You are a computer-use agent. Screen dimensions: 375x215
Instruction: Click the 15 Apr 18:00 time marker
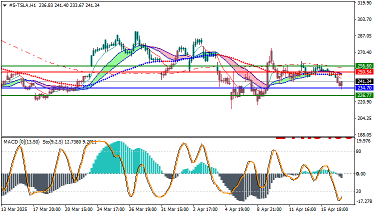334,209
